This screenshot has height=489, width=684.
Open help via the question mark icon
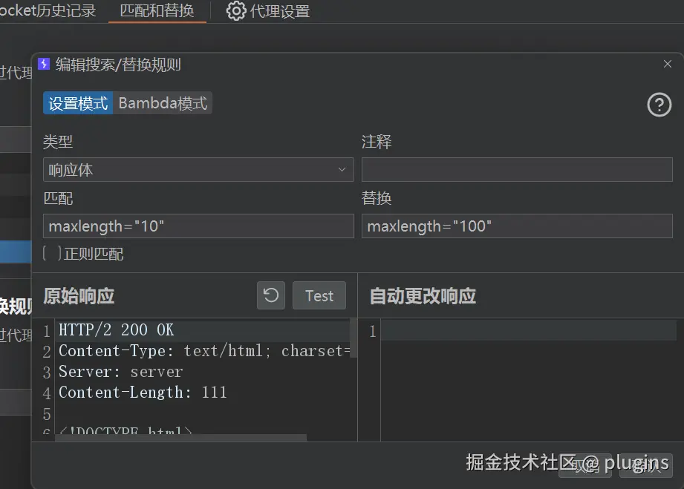pos(659,105)
